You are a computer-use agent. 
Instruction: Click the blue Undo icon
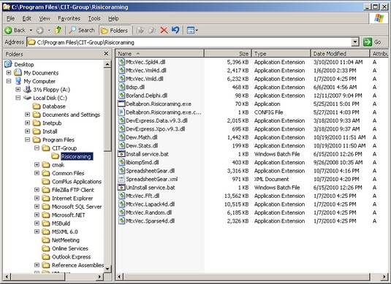175,30
